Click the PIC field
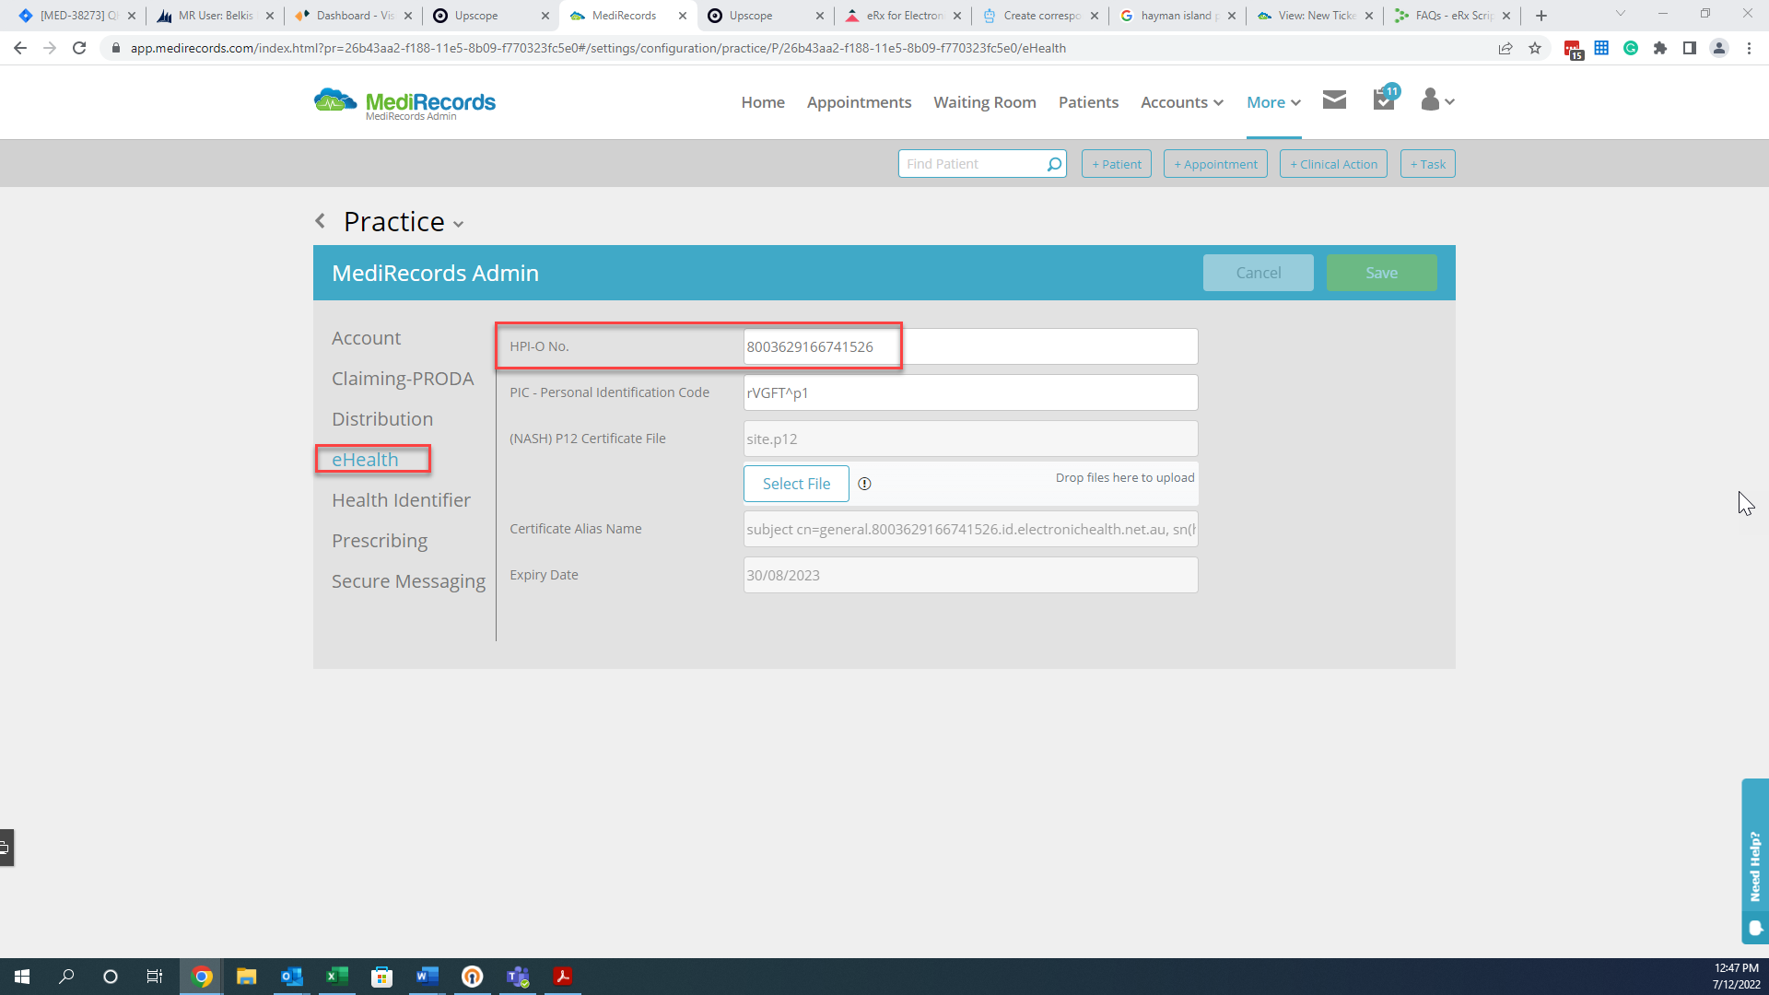 pos(970,392)
